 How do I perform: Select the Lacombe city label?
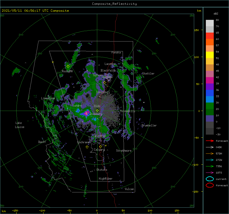110,64
